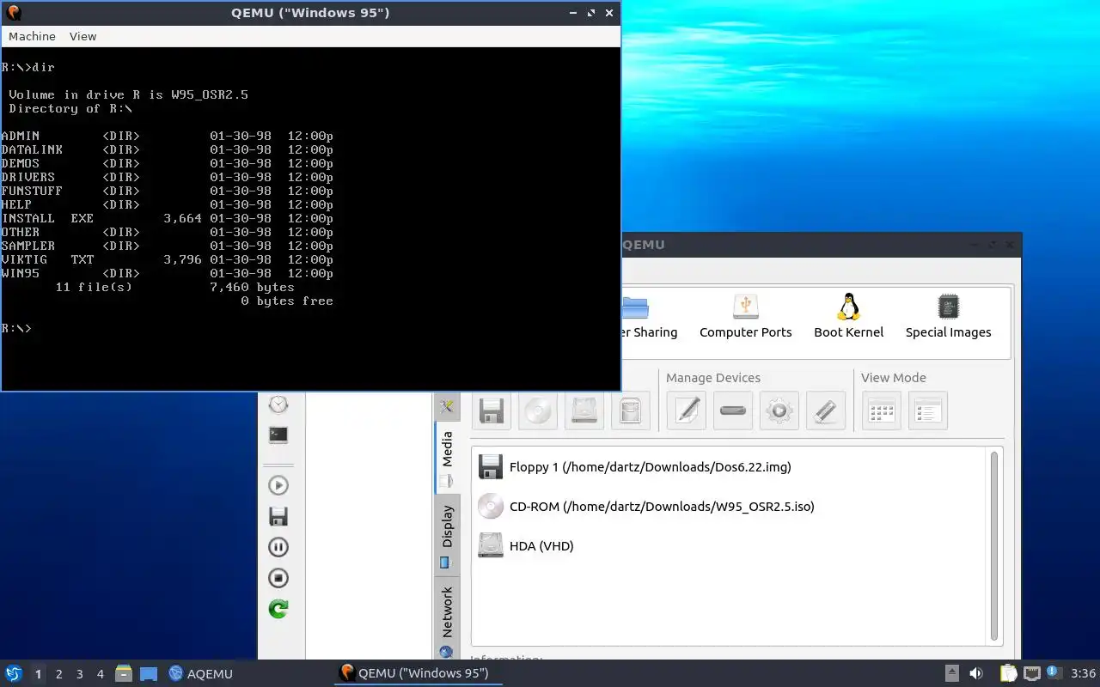Pause the virtual machine
Screen dimensions: 1100x687
(278, 547)
